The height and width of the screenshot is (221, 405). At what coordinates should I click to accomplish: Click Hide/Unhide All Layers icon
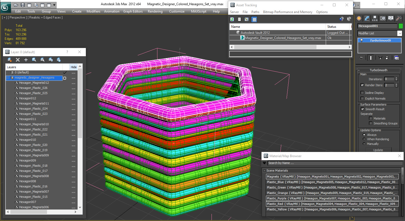point(51,60)
